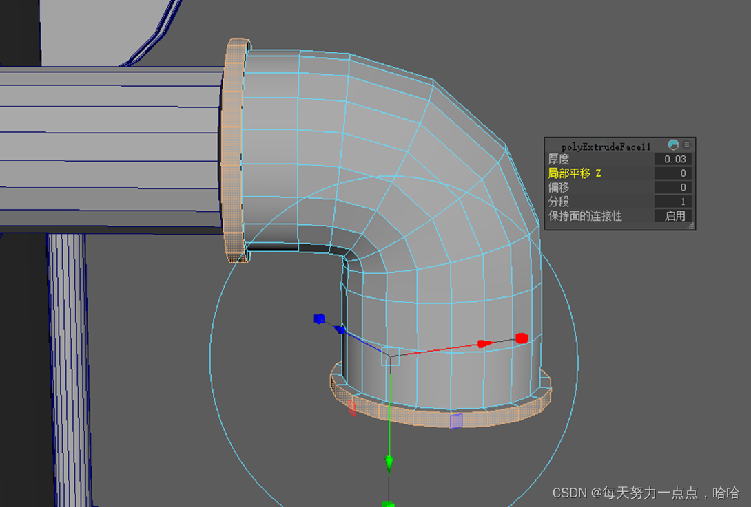This screenshot has height=507, width=751.
Task: Select the 偏移 attribute label
Action: point(559,188)
